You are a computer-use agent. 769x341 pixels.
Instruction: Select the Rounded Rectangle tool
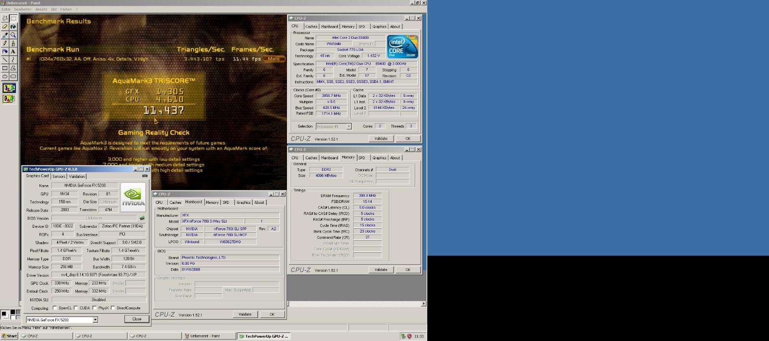tap(13, 76)
